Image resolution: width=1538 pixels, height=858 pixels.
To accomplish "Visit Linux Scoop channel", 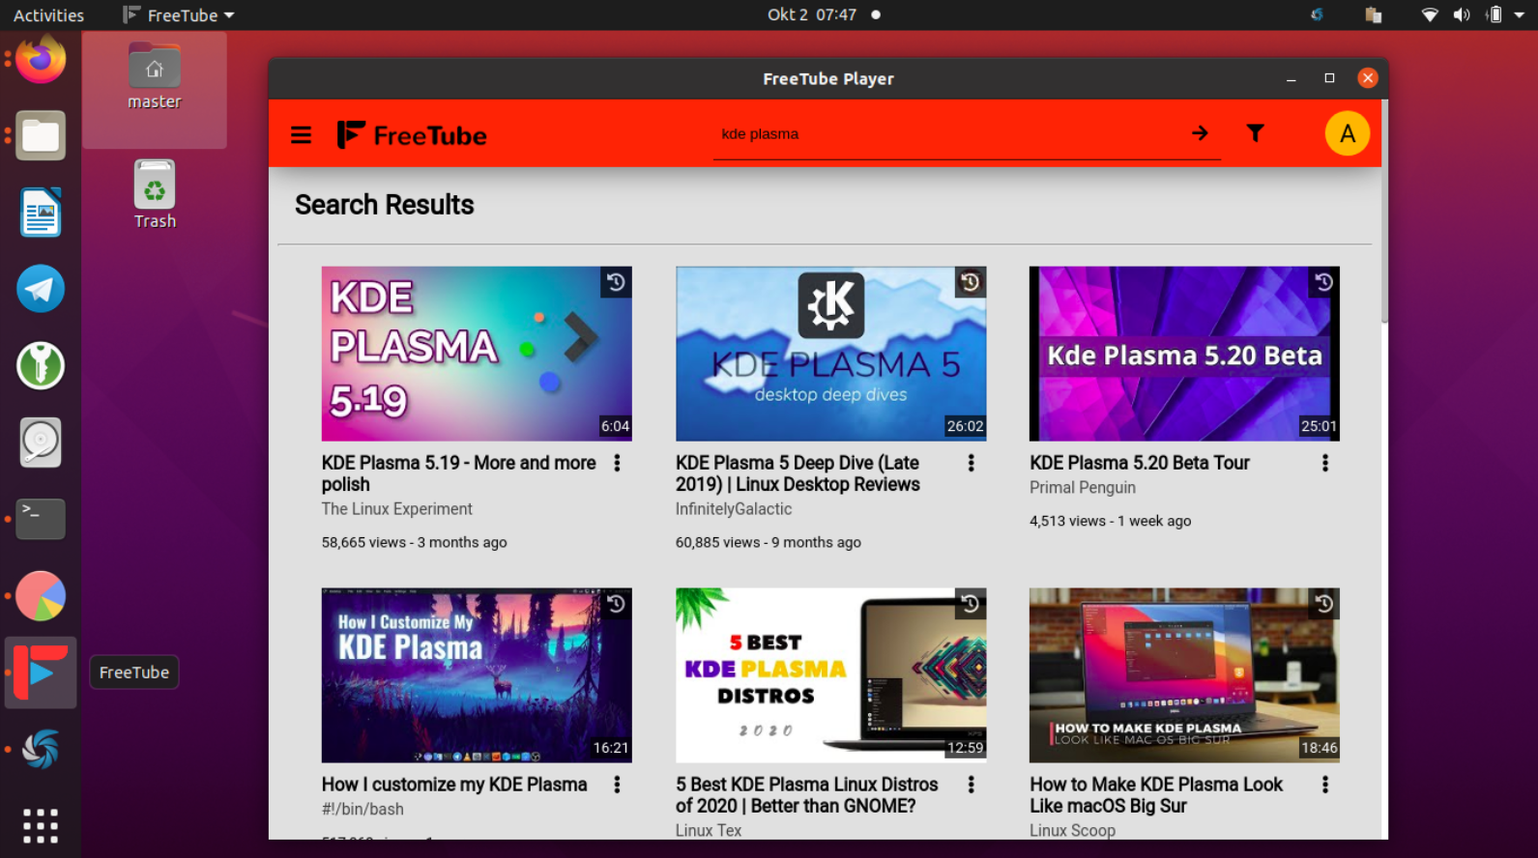I will (x=1072, y=830).
